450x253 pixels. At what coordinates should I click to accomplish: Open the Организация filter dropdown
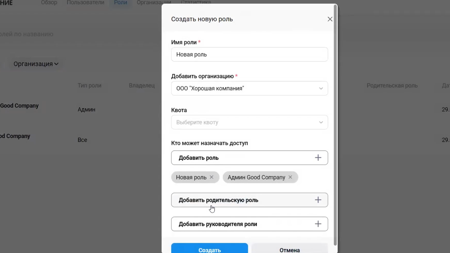(36, 64)
